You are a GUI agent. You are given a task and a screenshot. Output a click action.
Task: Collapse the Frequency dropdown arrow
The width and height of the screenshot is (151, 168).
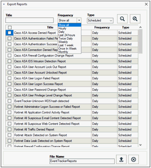tap(79, 20)
